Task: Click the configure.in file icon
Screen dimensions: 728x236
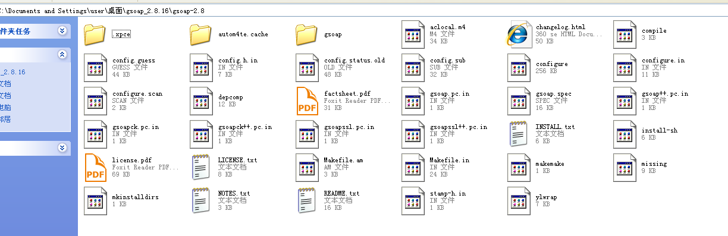Action: coord(625,67)
